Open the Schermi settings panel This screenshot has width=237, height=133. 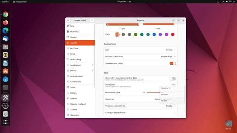pos(80,99)
